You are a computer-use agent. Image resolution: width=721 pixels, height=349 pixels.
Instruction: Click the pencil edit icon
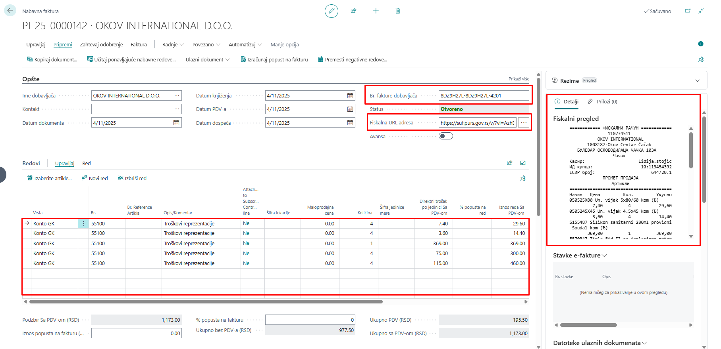(331, 11)
